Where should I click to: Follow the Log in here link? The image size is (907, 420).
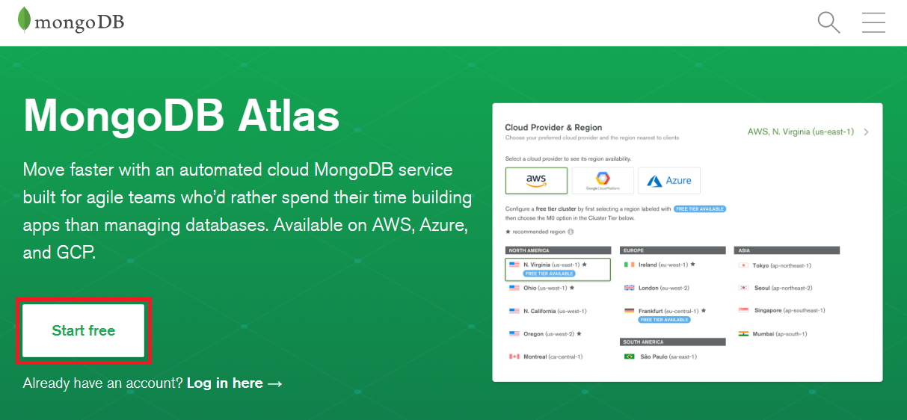[235, 383]
